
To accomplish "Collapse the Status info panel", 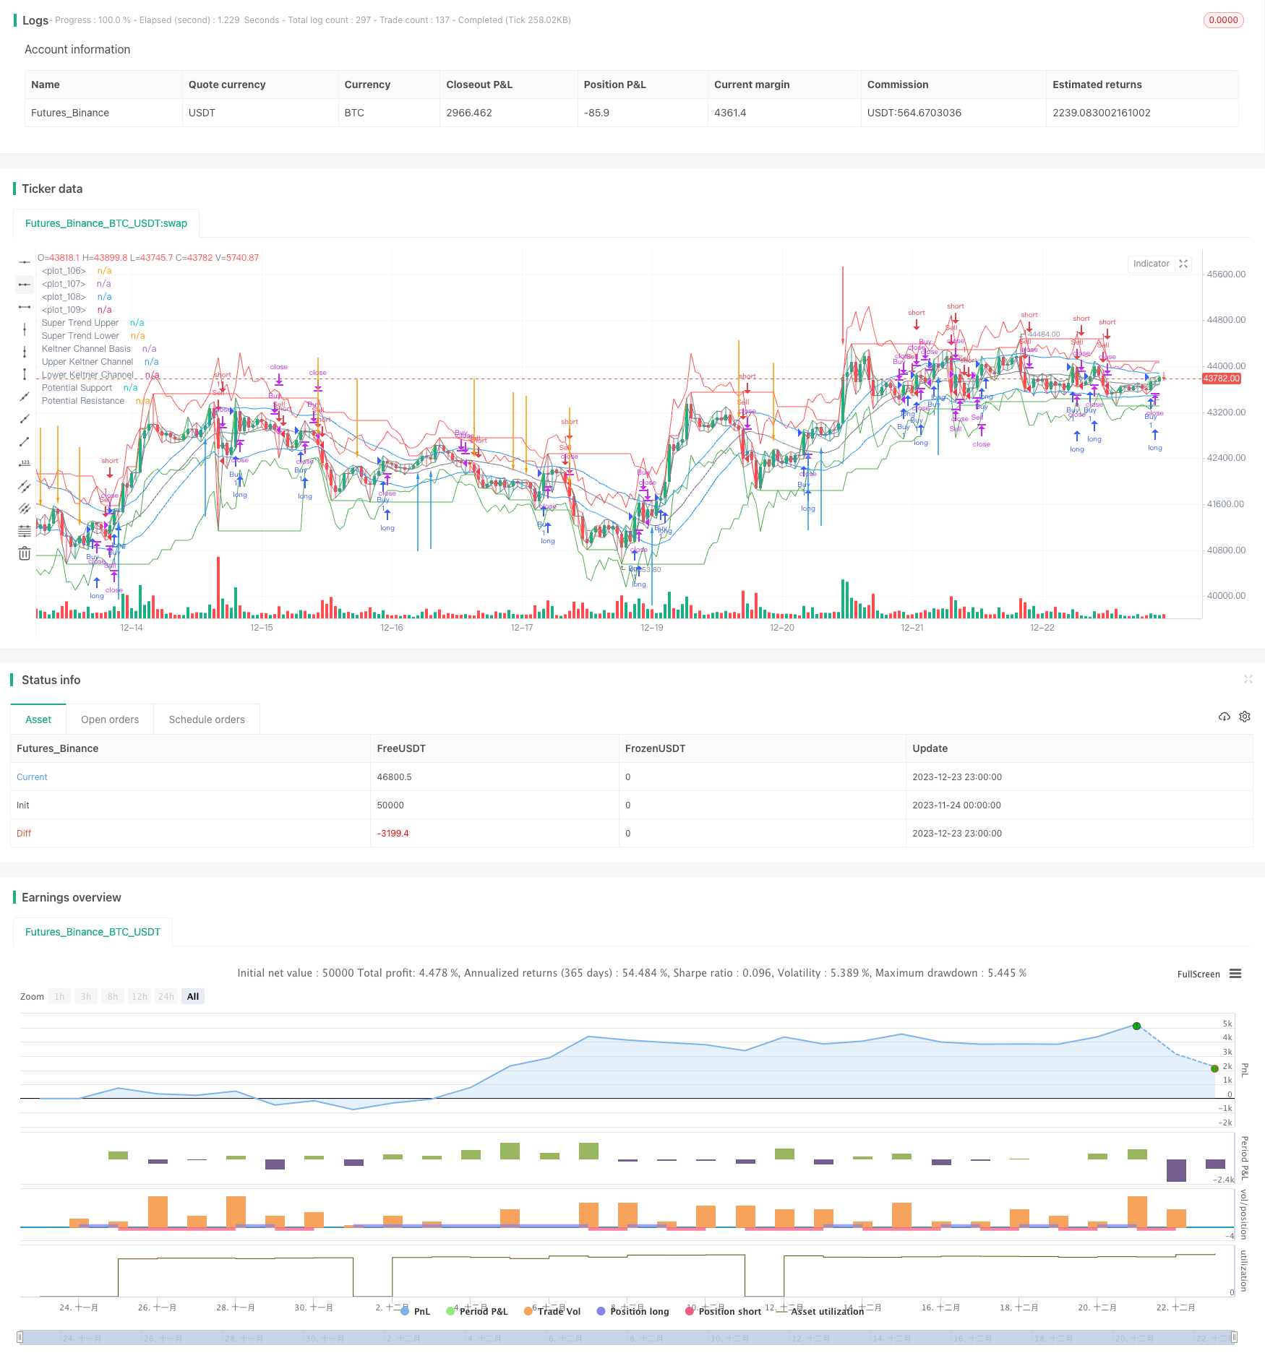I will pyautogui.click(x=1248, y=679).
